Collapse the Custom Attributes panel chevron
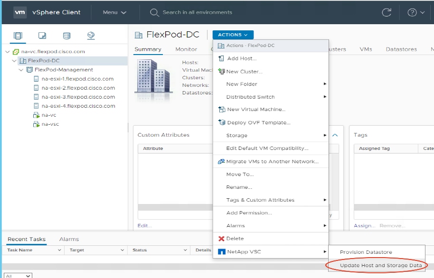The image size is (434, 278). coord(335,135)
